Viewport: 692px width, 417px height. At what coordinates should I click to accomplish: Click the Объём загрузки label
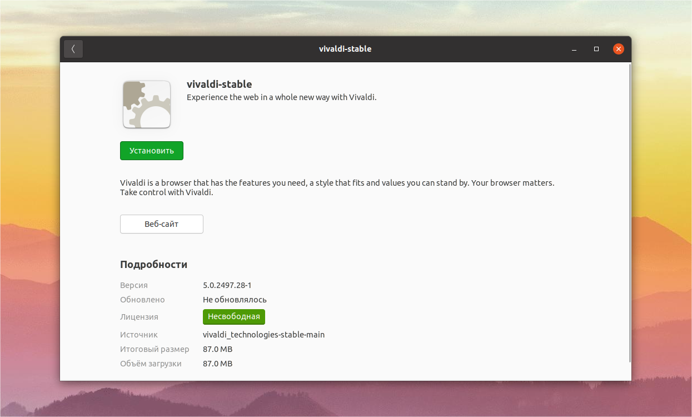pos(151,364)
